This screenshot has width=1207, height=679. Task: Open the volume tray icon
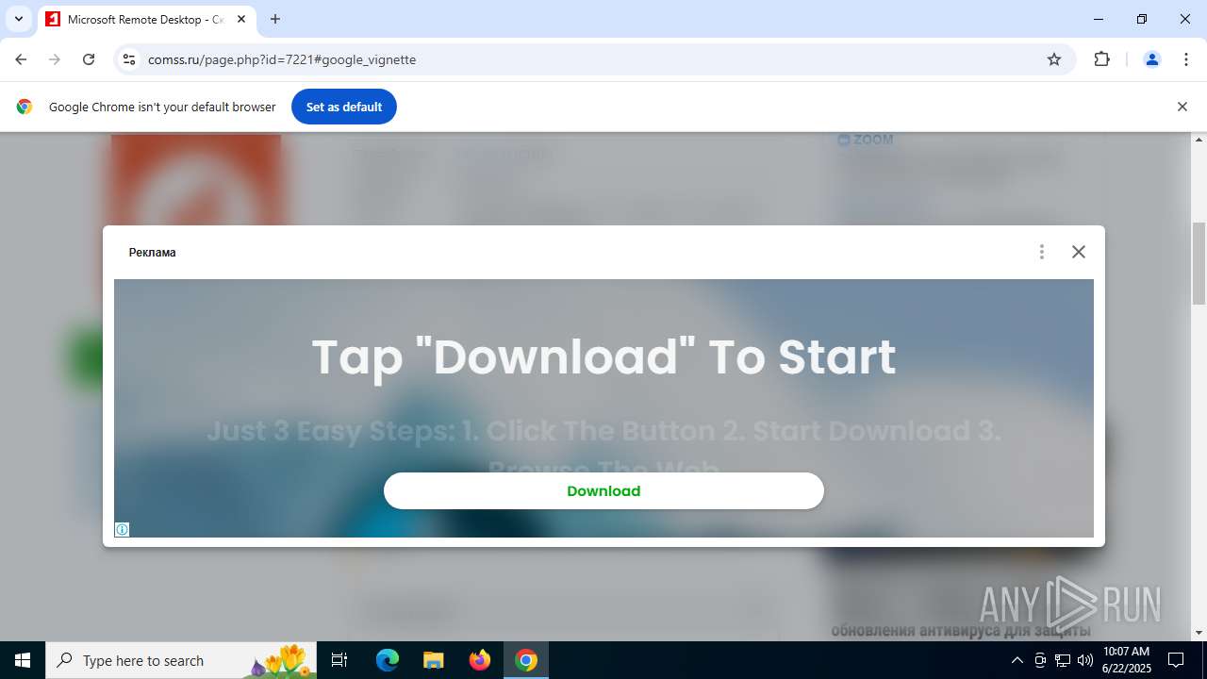pyautogui.click(x=1084, y=660)
